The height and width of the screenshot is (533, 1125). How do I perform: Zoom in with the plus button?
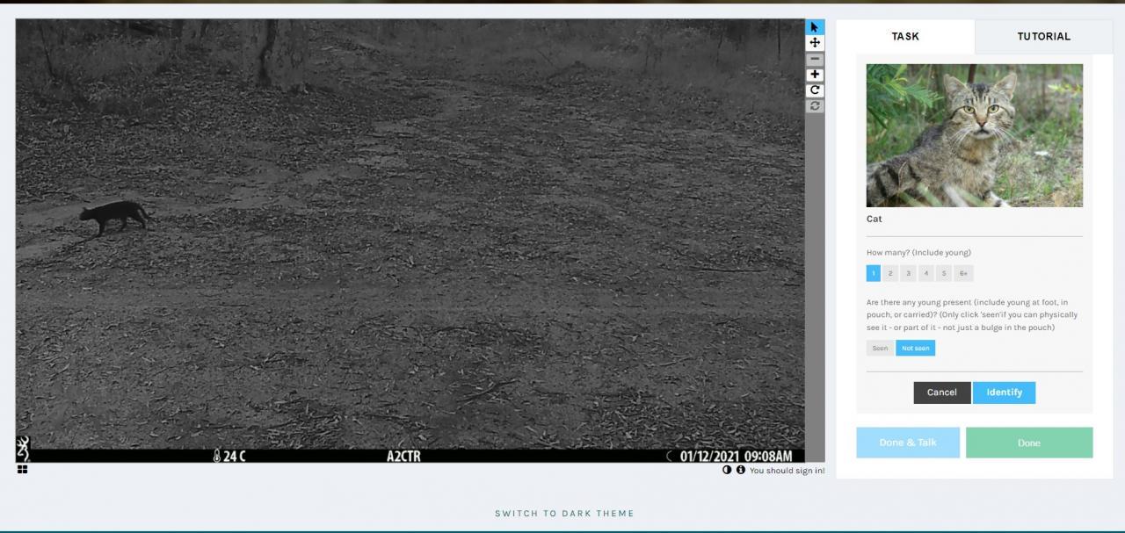[815, 75]
